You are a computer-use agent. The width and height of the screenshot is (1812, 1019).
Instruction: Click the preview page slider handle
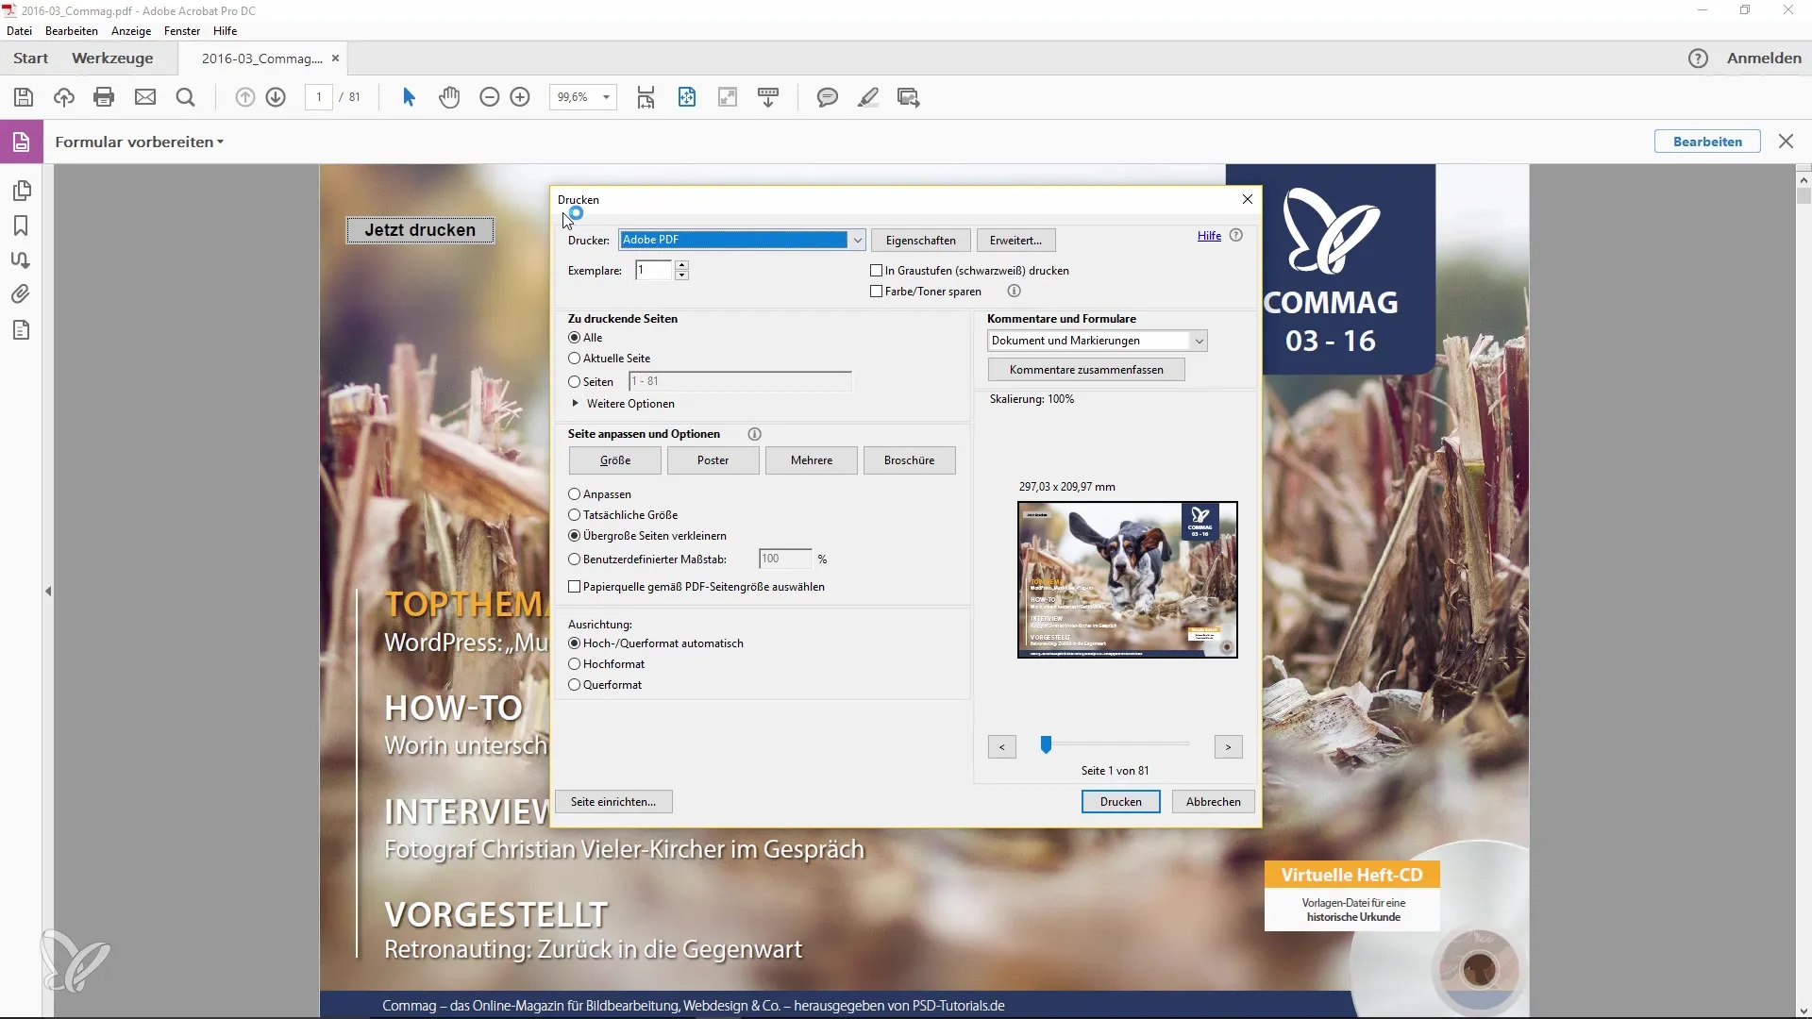tap(1046, 745)
